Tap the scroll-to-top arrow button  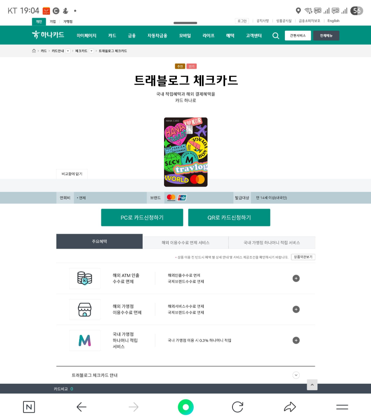coord(312,384)
